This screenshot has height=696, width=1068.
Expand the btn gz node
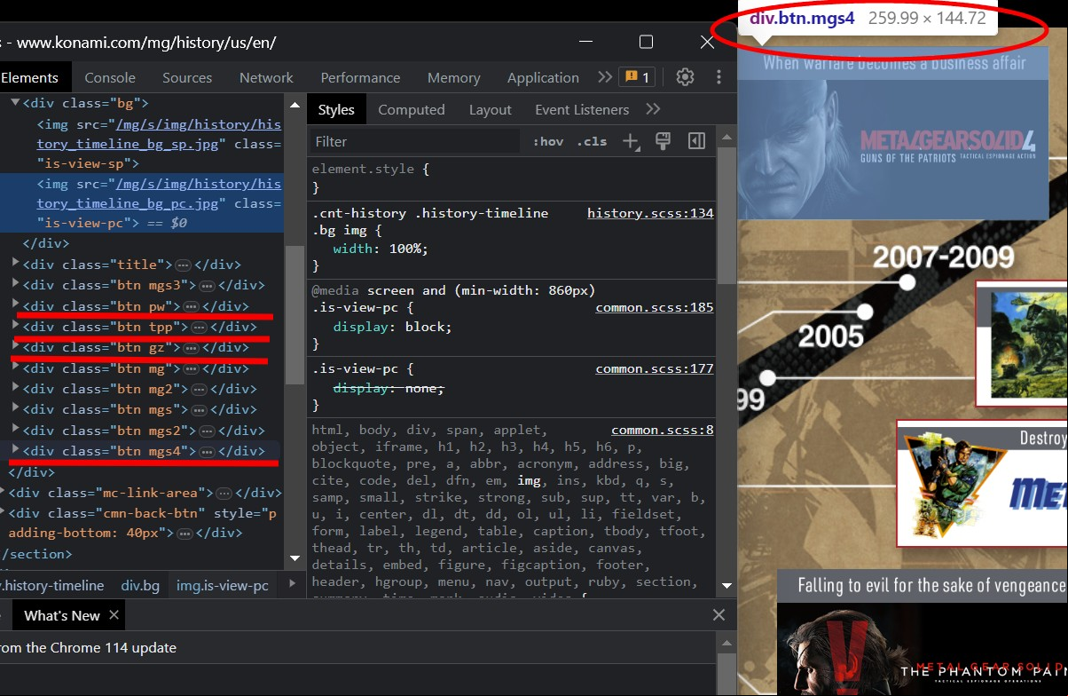click(x=15, y=347)
